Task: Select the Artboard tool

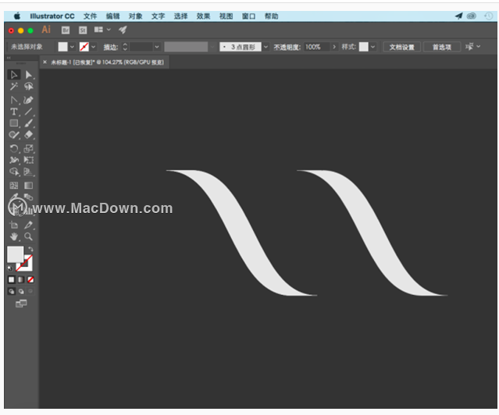Action: coord(14,225)
